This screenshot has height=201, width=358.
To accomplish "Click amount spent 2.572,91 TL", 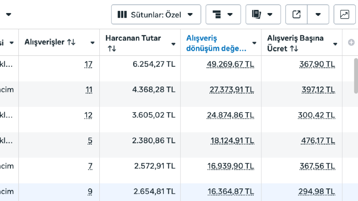I will pyautogui.click(x=155, y=166).
